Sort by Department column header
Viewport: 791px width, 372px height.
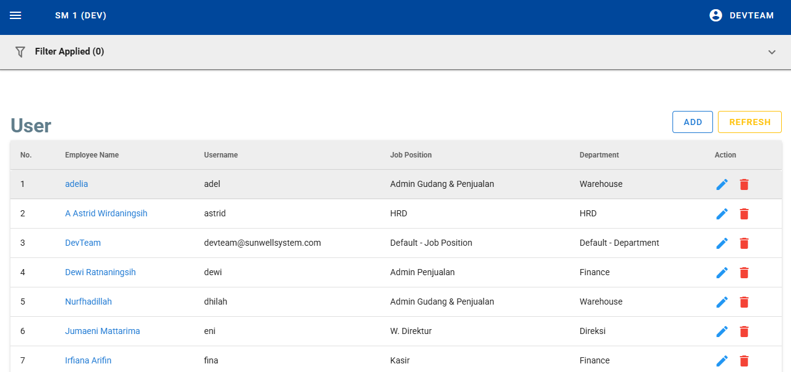pos(599,155)
